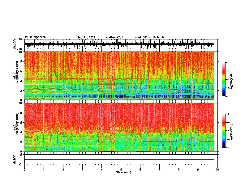
Task: Click the "2" kHz tick of ch.1 spectrogram
Action: point(22,90)
